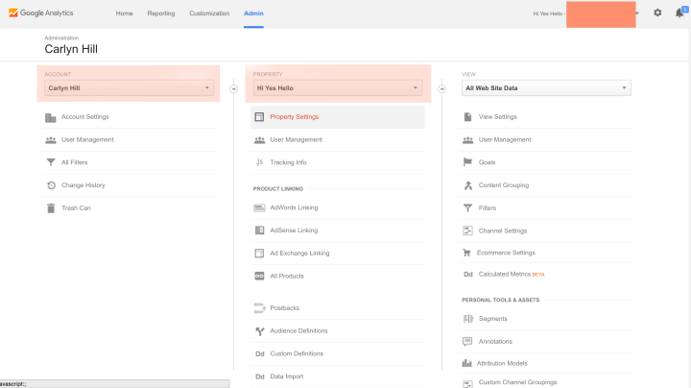Click the Account Settings building icon
This screenshot has height=388, width=691.
[51, 117]
